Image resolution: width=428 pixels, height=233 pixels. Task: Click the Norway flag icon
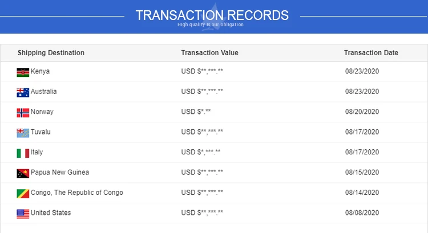pyautogui.click(x=23, y=112)
